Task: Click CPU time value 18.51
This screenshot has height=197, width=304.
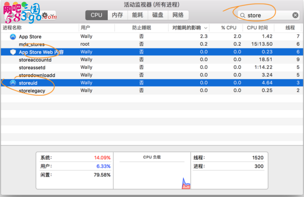Action: point(266,60)
